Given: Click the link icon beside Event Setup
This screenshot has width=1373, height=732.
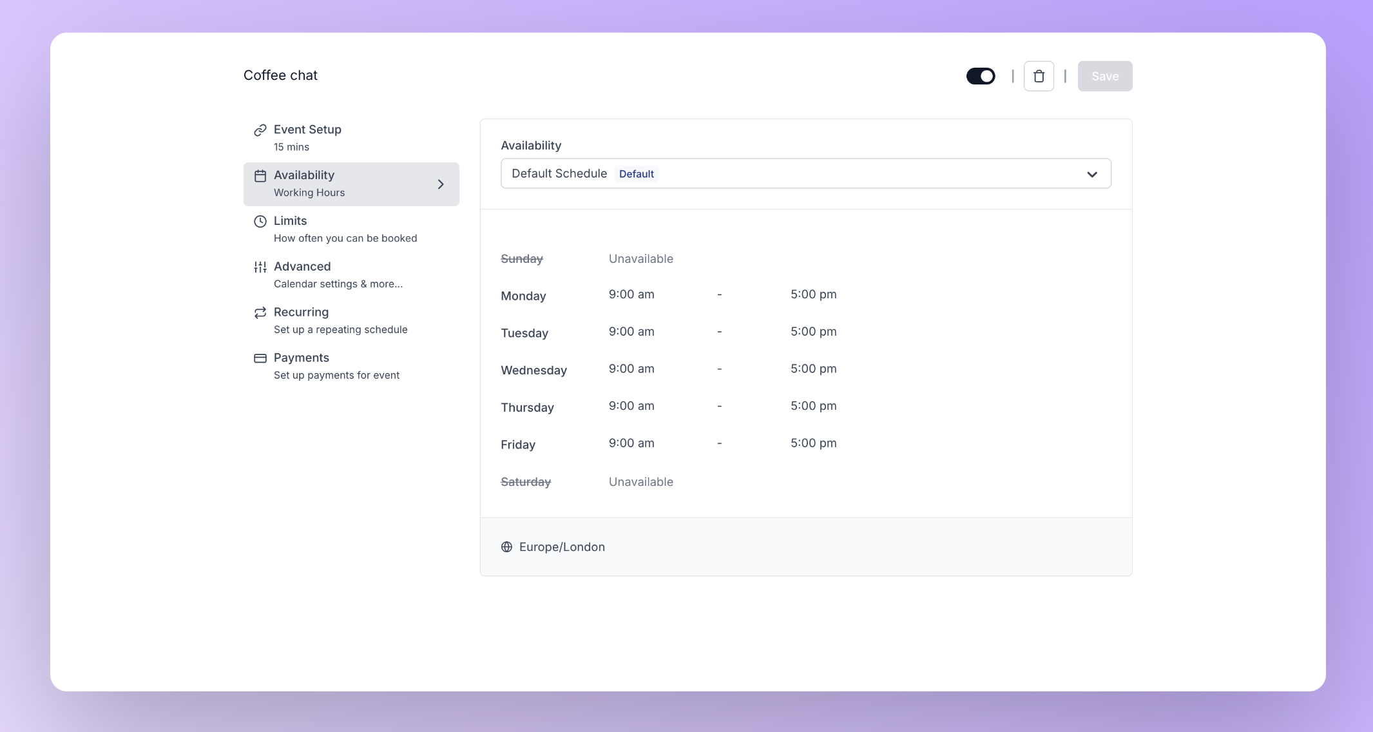Looking at the screenshot, I should [x=260, y=129].
